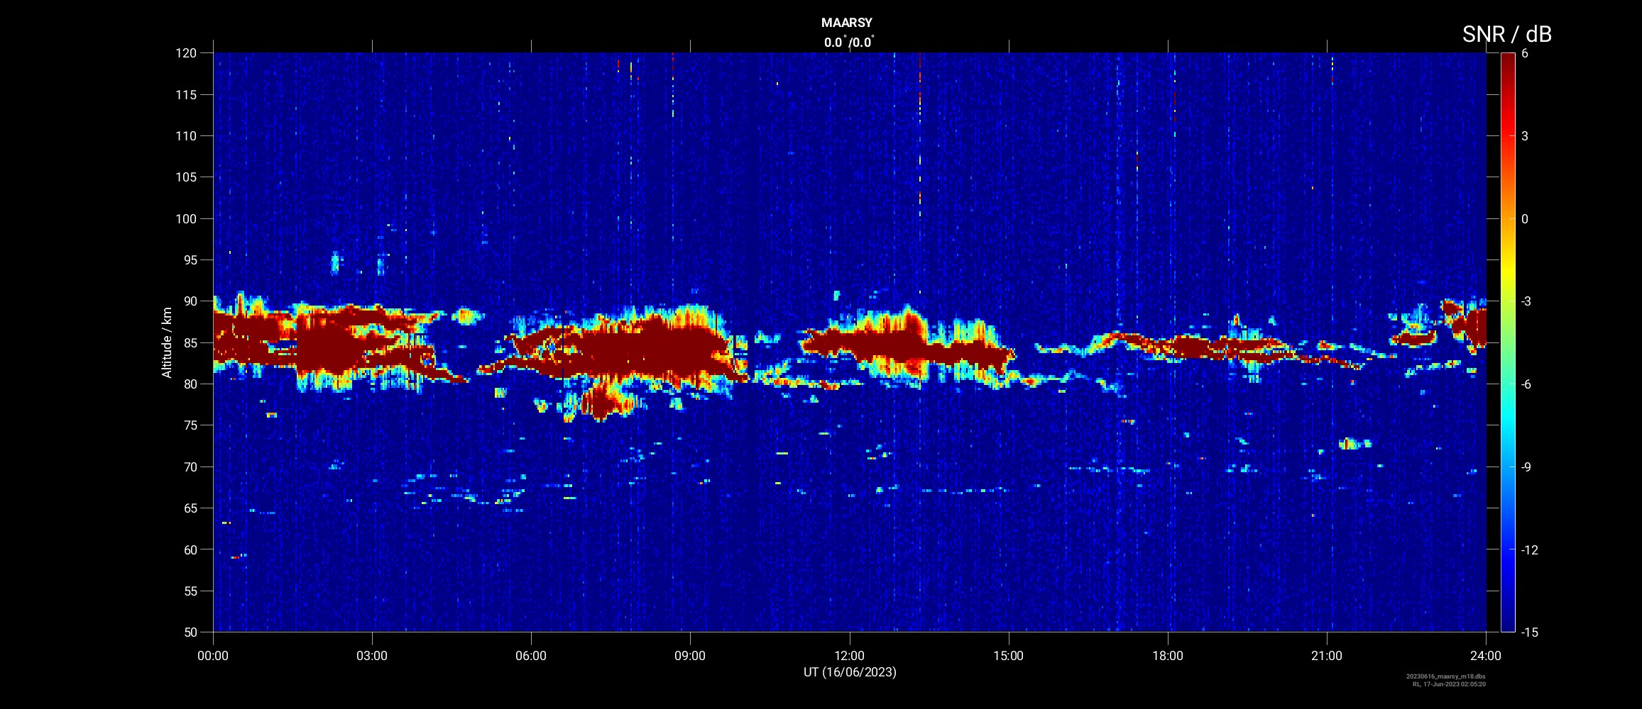
Task: Click the 24:00 time tick label
Action: [x=1486, y=656]
